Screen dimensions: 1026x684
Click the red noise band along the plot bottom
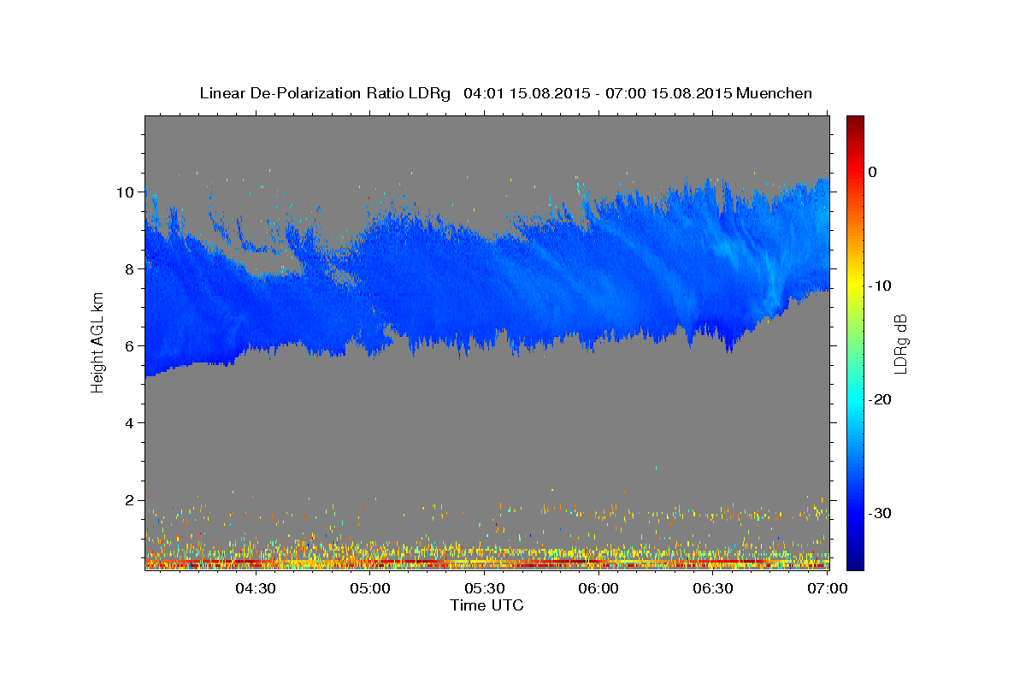[x=486, y=565]
